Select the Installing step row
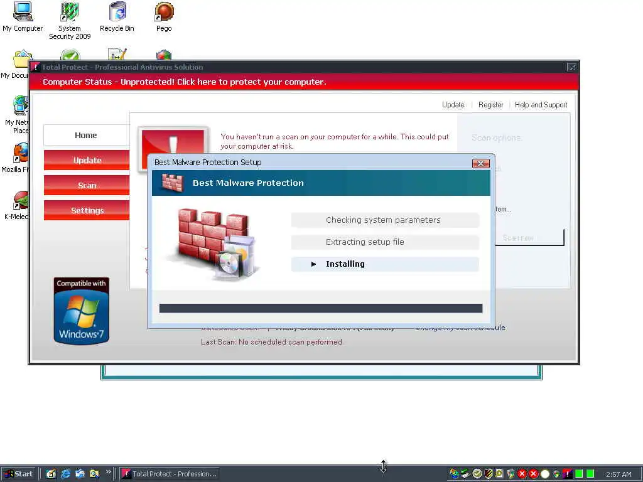 (385, 264)
